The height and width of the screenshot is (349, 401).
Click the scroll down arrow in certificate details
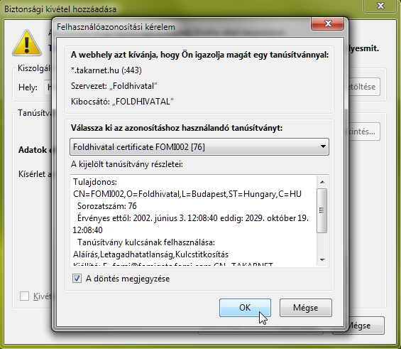[322, 260]
